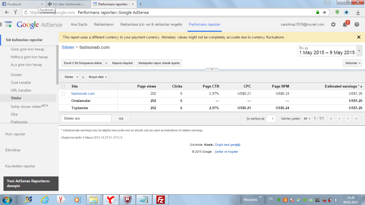Image resolution: width=365 pixels, height=205 pixels.
Task: Click the Raporu kaydet button
Action: coord(122,63)
